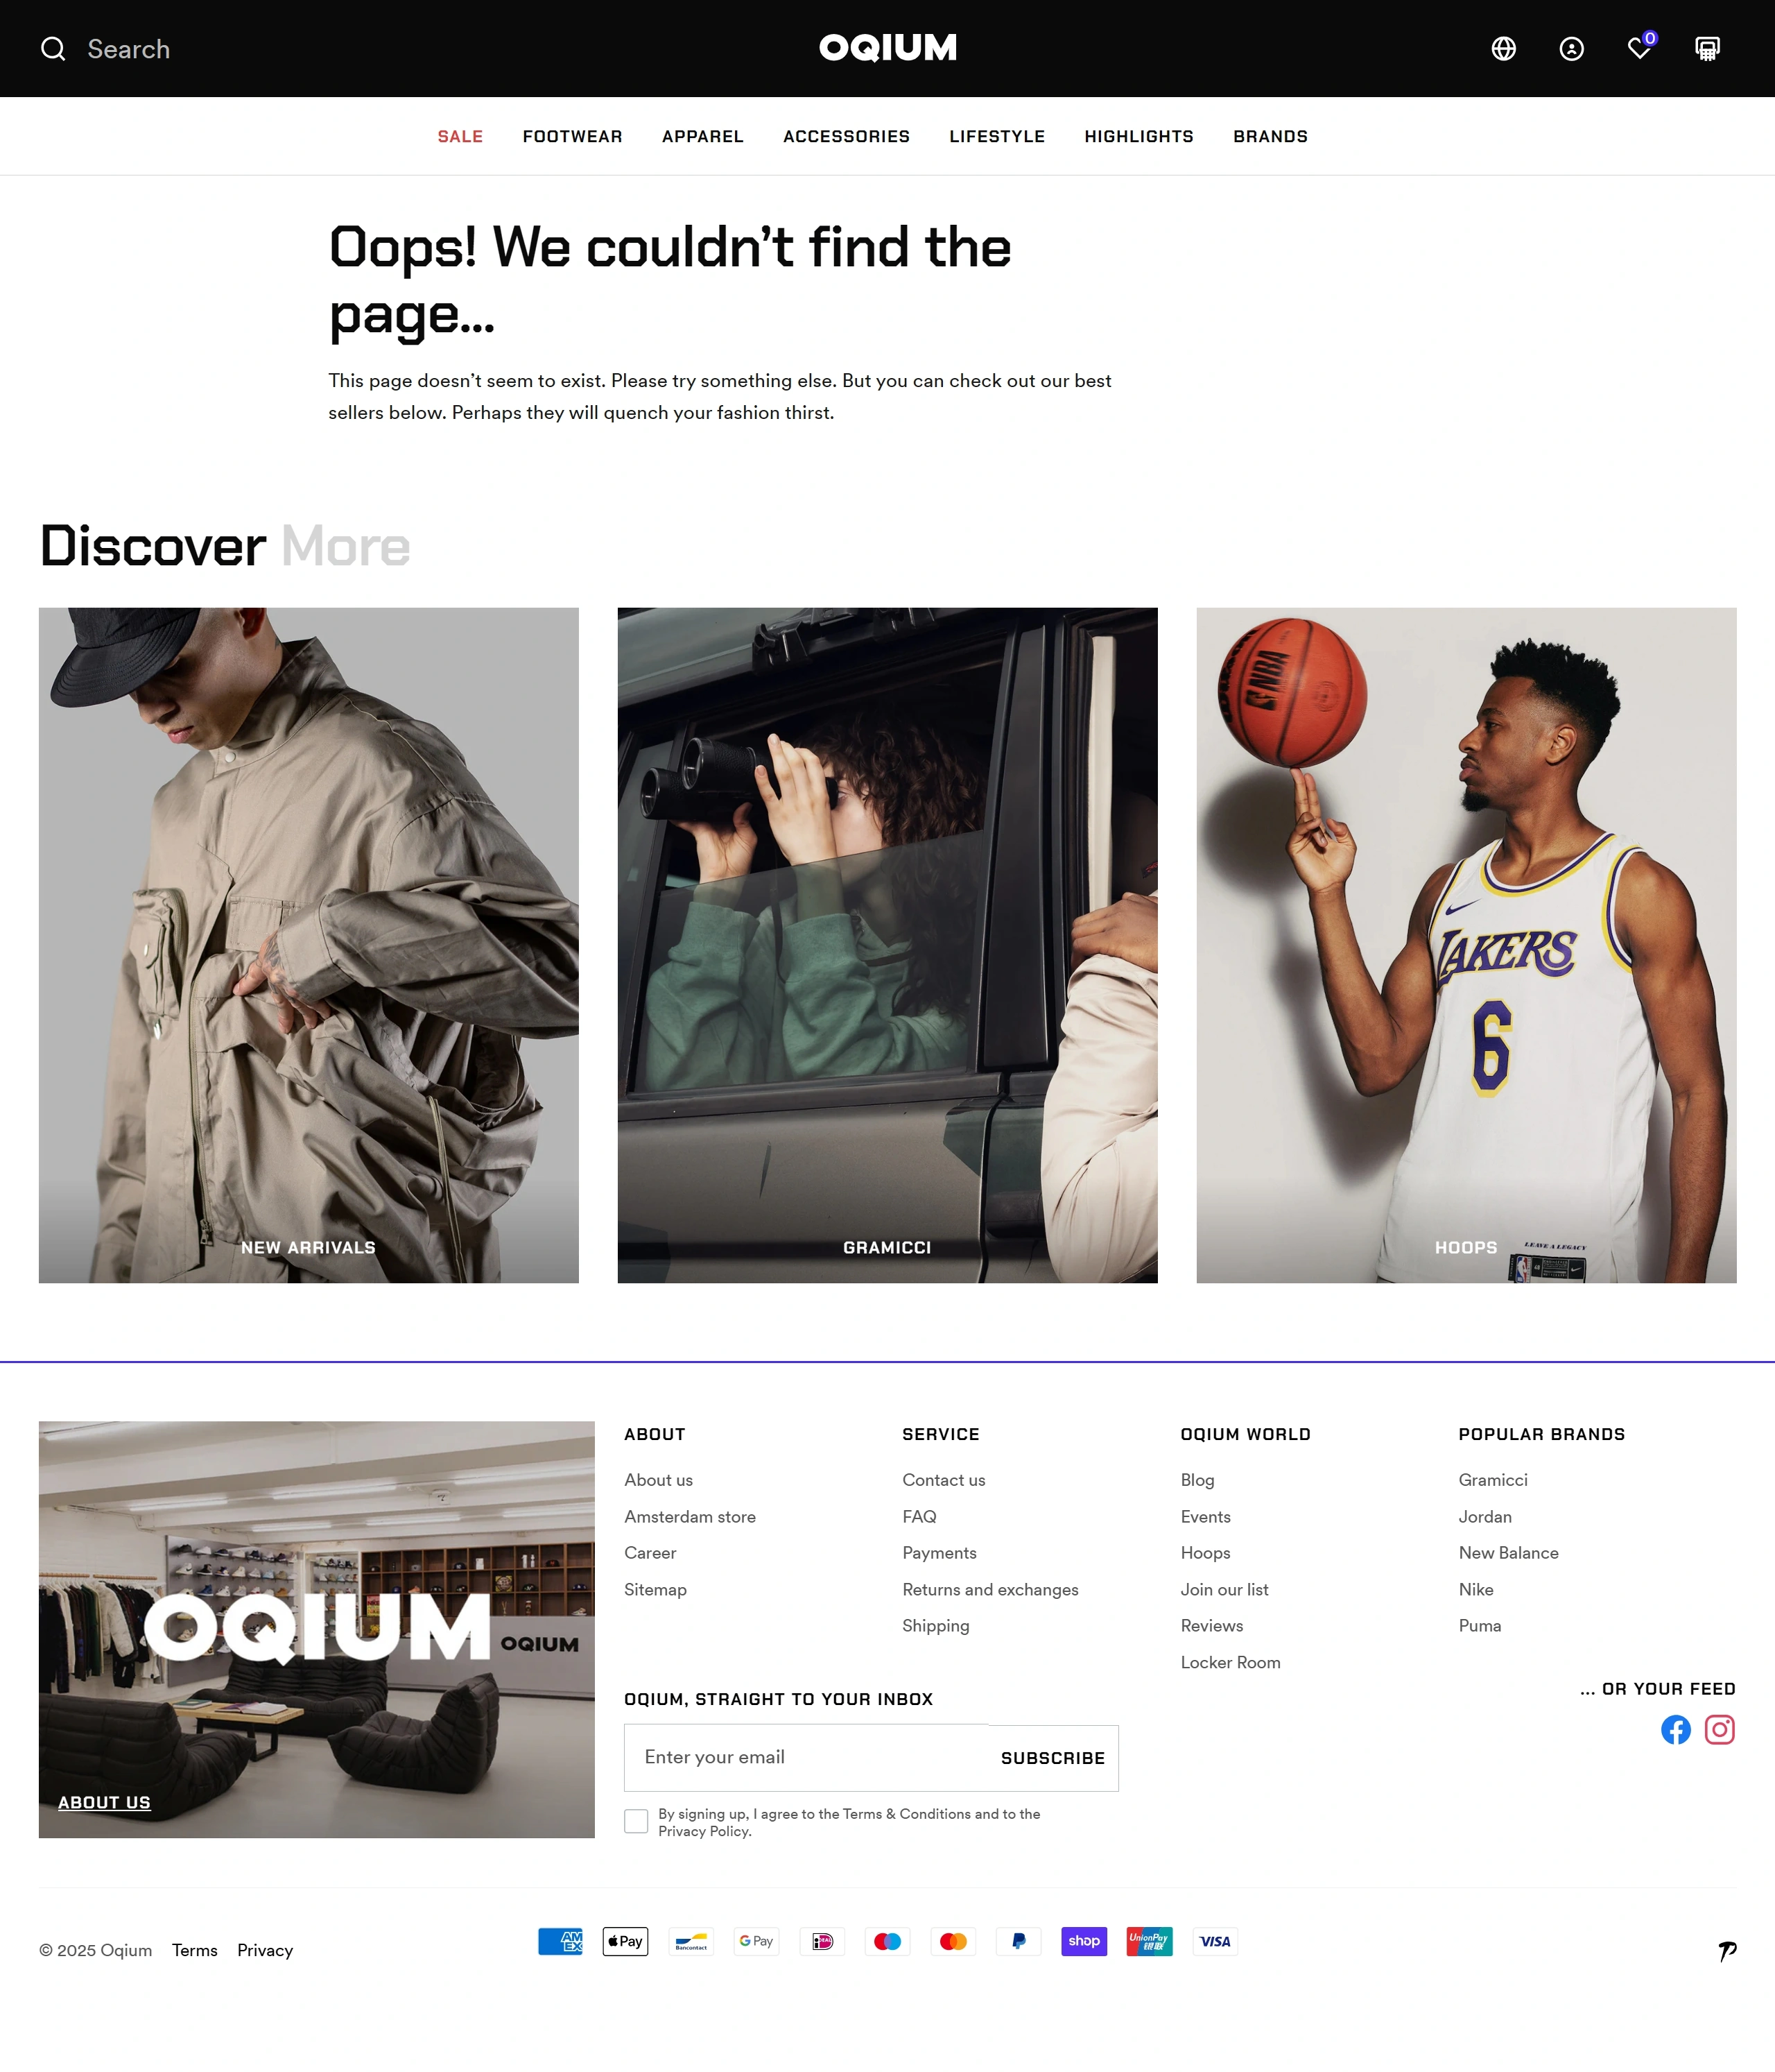This screenshot has width=1775, height=2072.
Task: Open the BRANDS menu item
Action: click(1270, 136)
